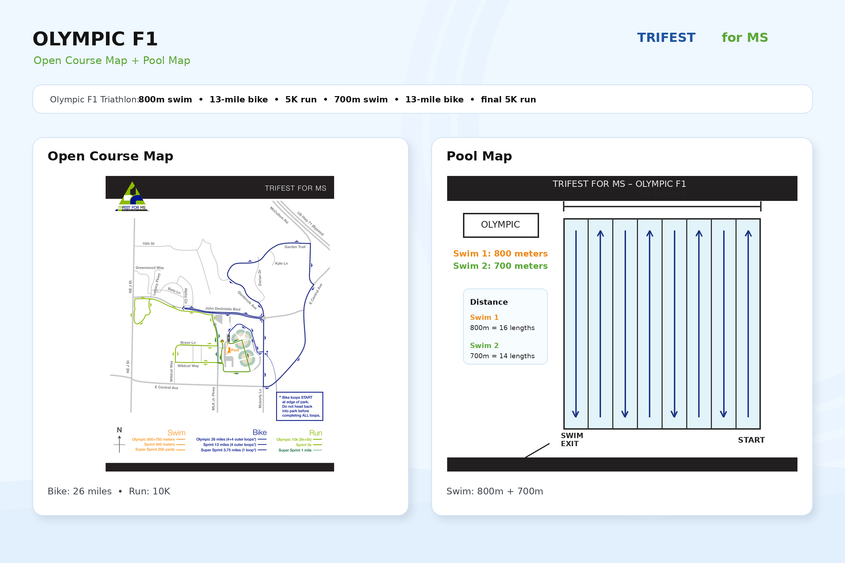The image size is (845, 563).
Task: Open the course map image
Action: click(220, 323)
